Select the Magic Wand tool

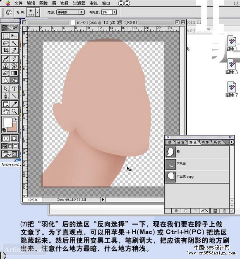(14, 43)
